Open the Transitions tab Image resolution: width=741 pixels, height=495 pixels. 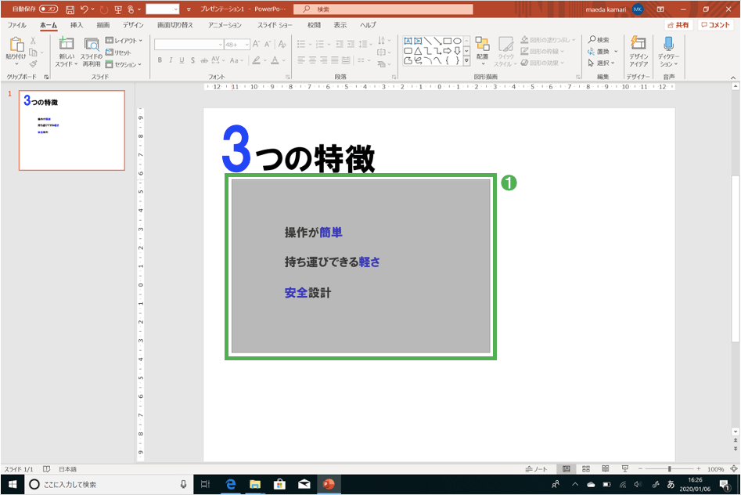click(175, 24)
